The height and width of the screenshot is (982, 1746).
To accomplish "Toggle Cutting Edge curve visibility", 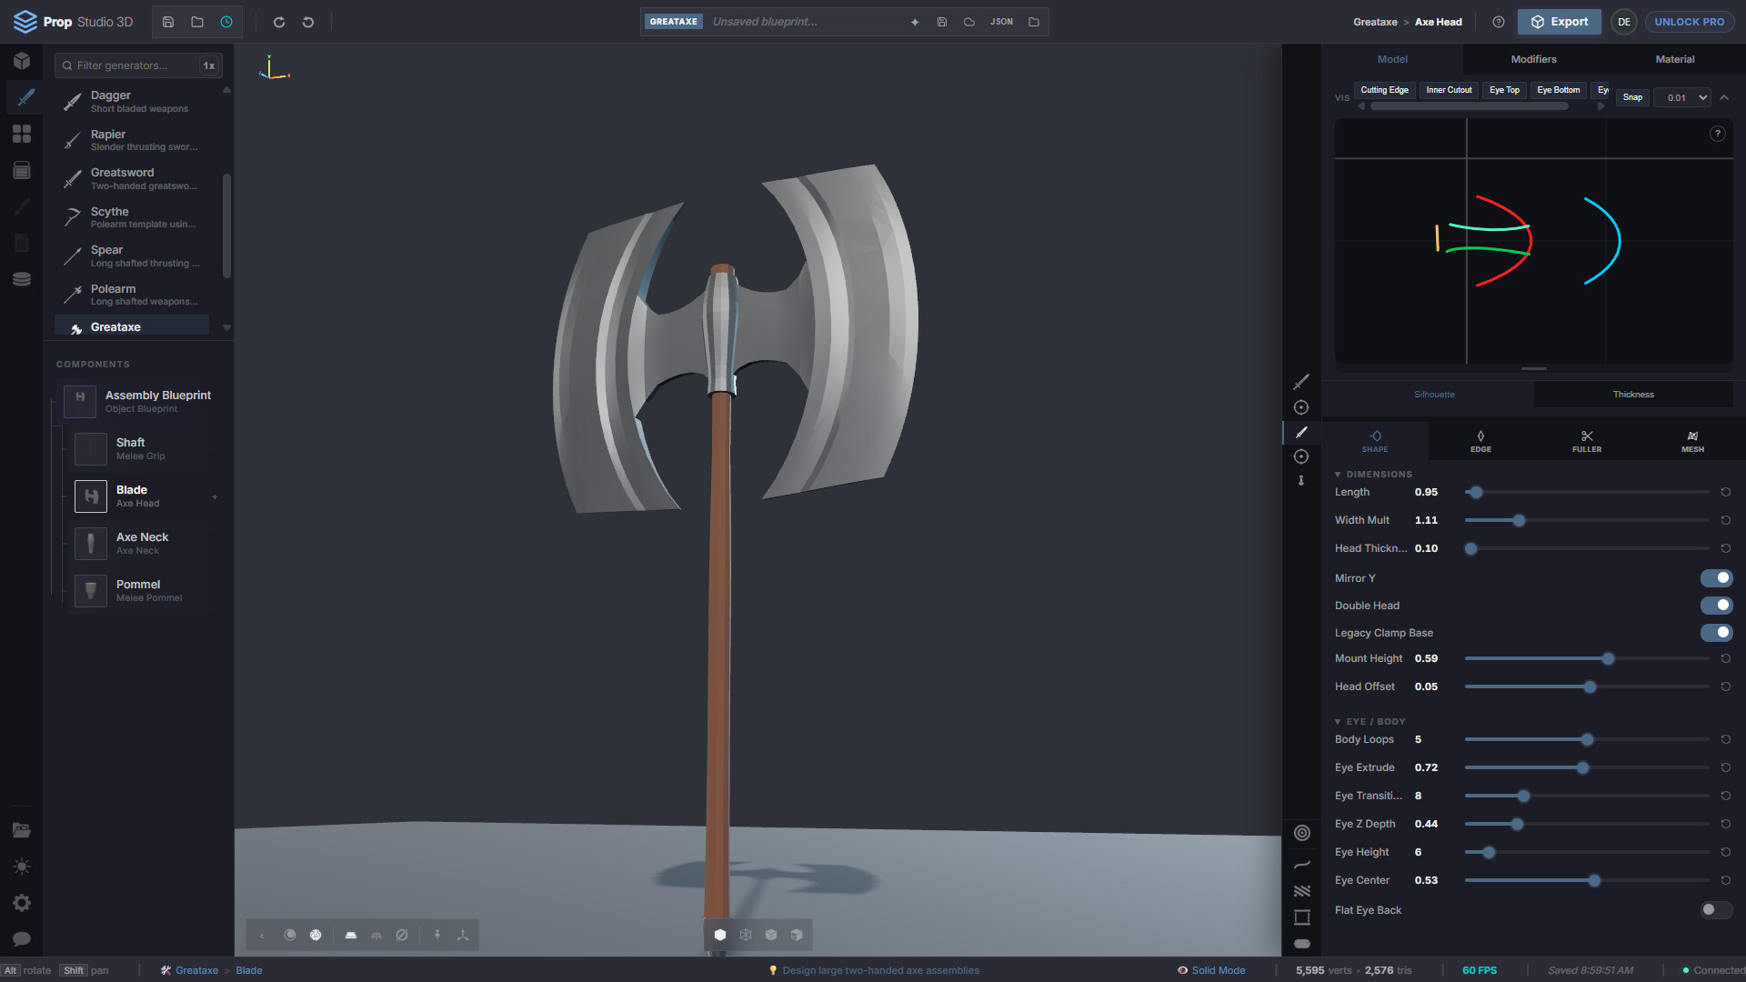I will point(1384,90).
